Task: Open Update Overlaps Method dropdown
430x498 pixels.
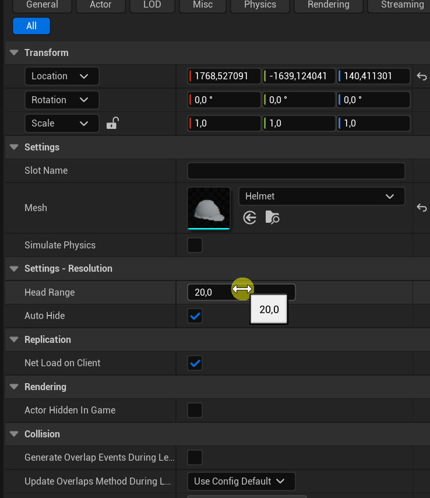Action: click(241, 481)
